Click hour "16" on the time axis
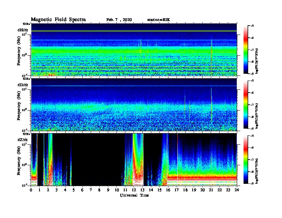The image size is (282, 218). point(168,190)
